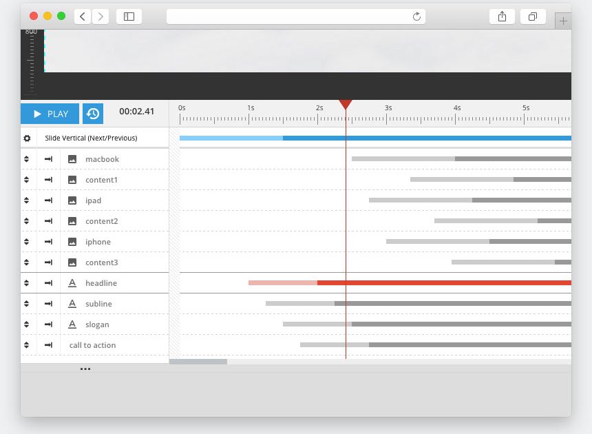Click the image type icon for content1

click(x=72, y=180)
